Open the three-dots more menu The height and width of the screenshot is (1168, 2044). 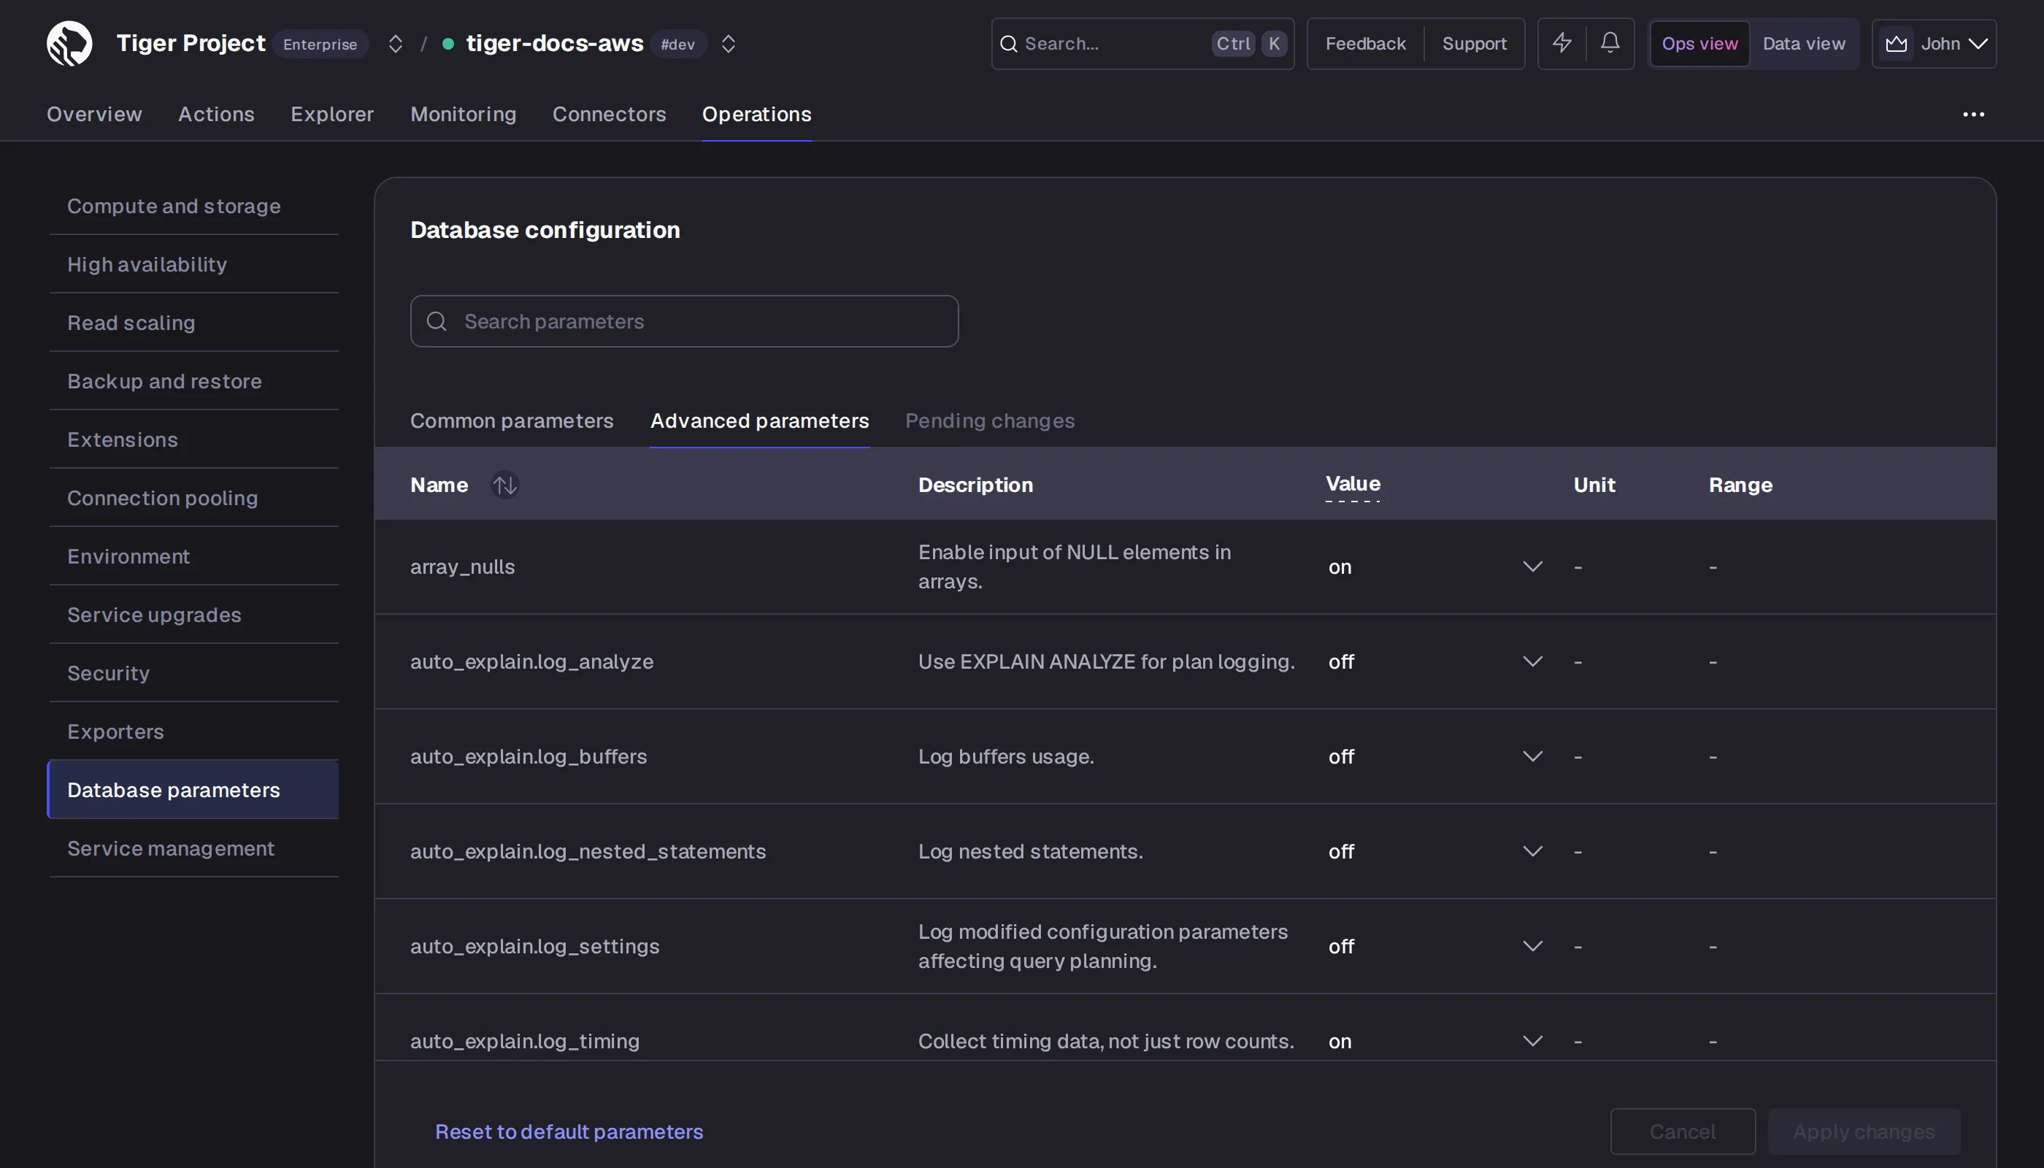pyautogui.click(x=1973, y=115)
